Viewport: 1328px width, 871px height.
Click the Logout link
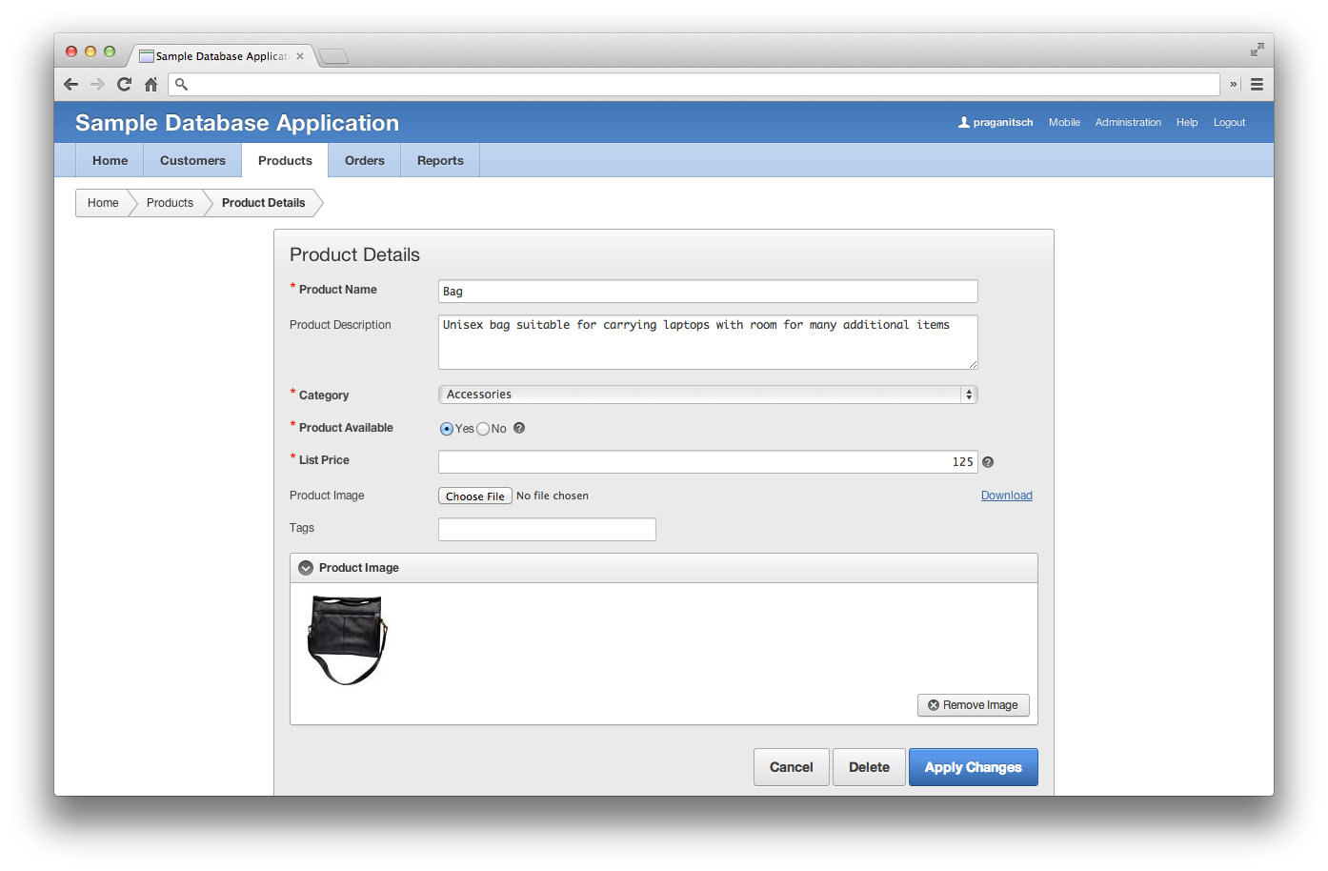(1229, 122)
